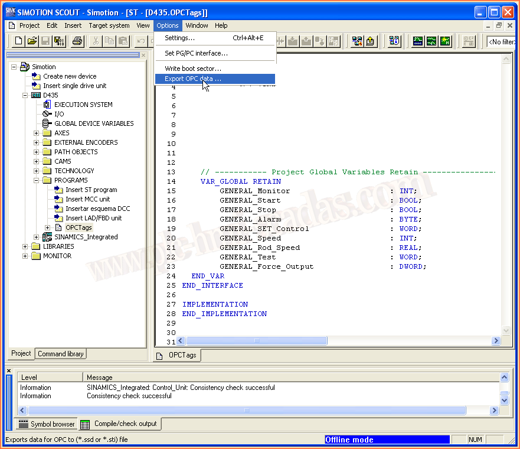Click the OPCTags source file icon
The image size is (520, 449).
point(58,227)
